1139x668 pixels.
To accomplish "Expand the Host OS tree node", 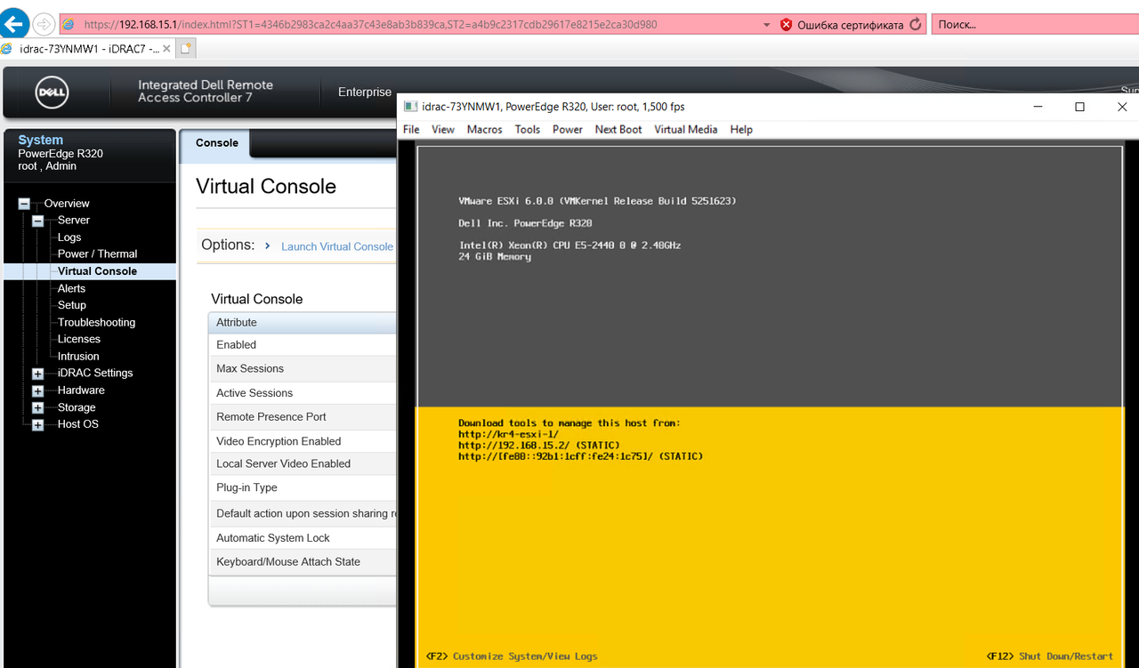I will tap(37, 425).
